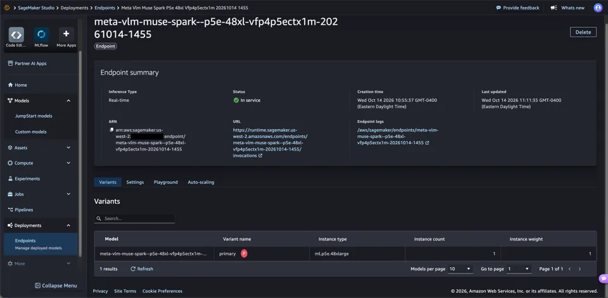Click the purple chat assistant icon
Screen dimensions: 608x298
603,278
